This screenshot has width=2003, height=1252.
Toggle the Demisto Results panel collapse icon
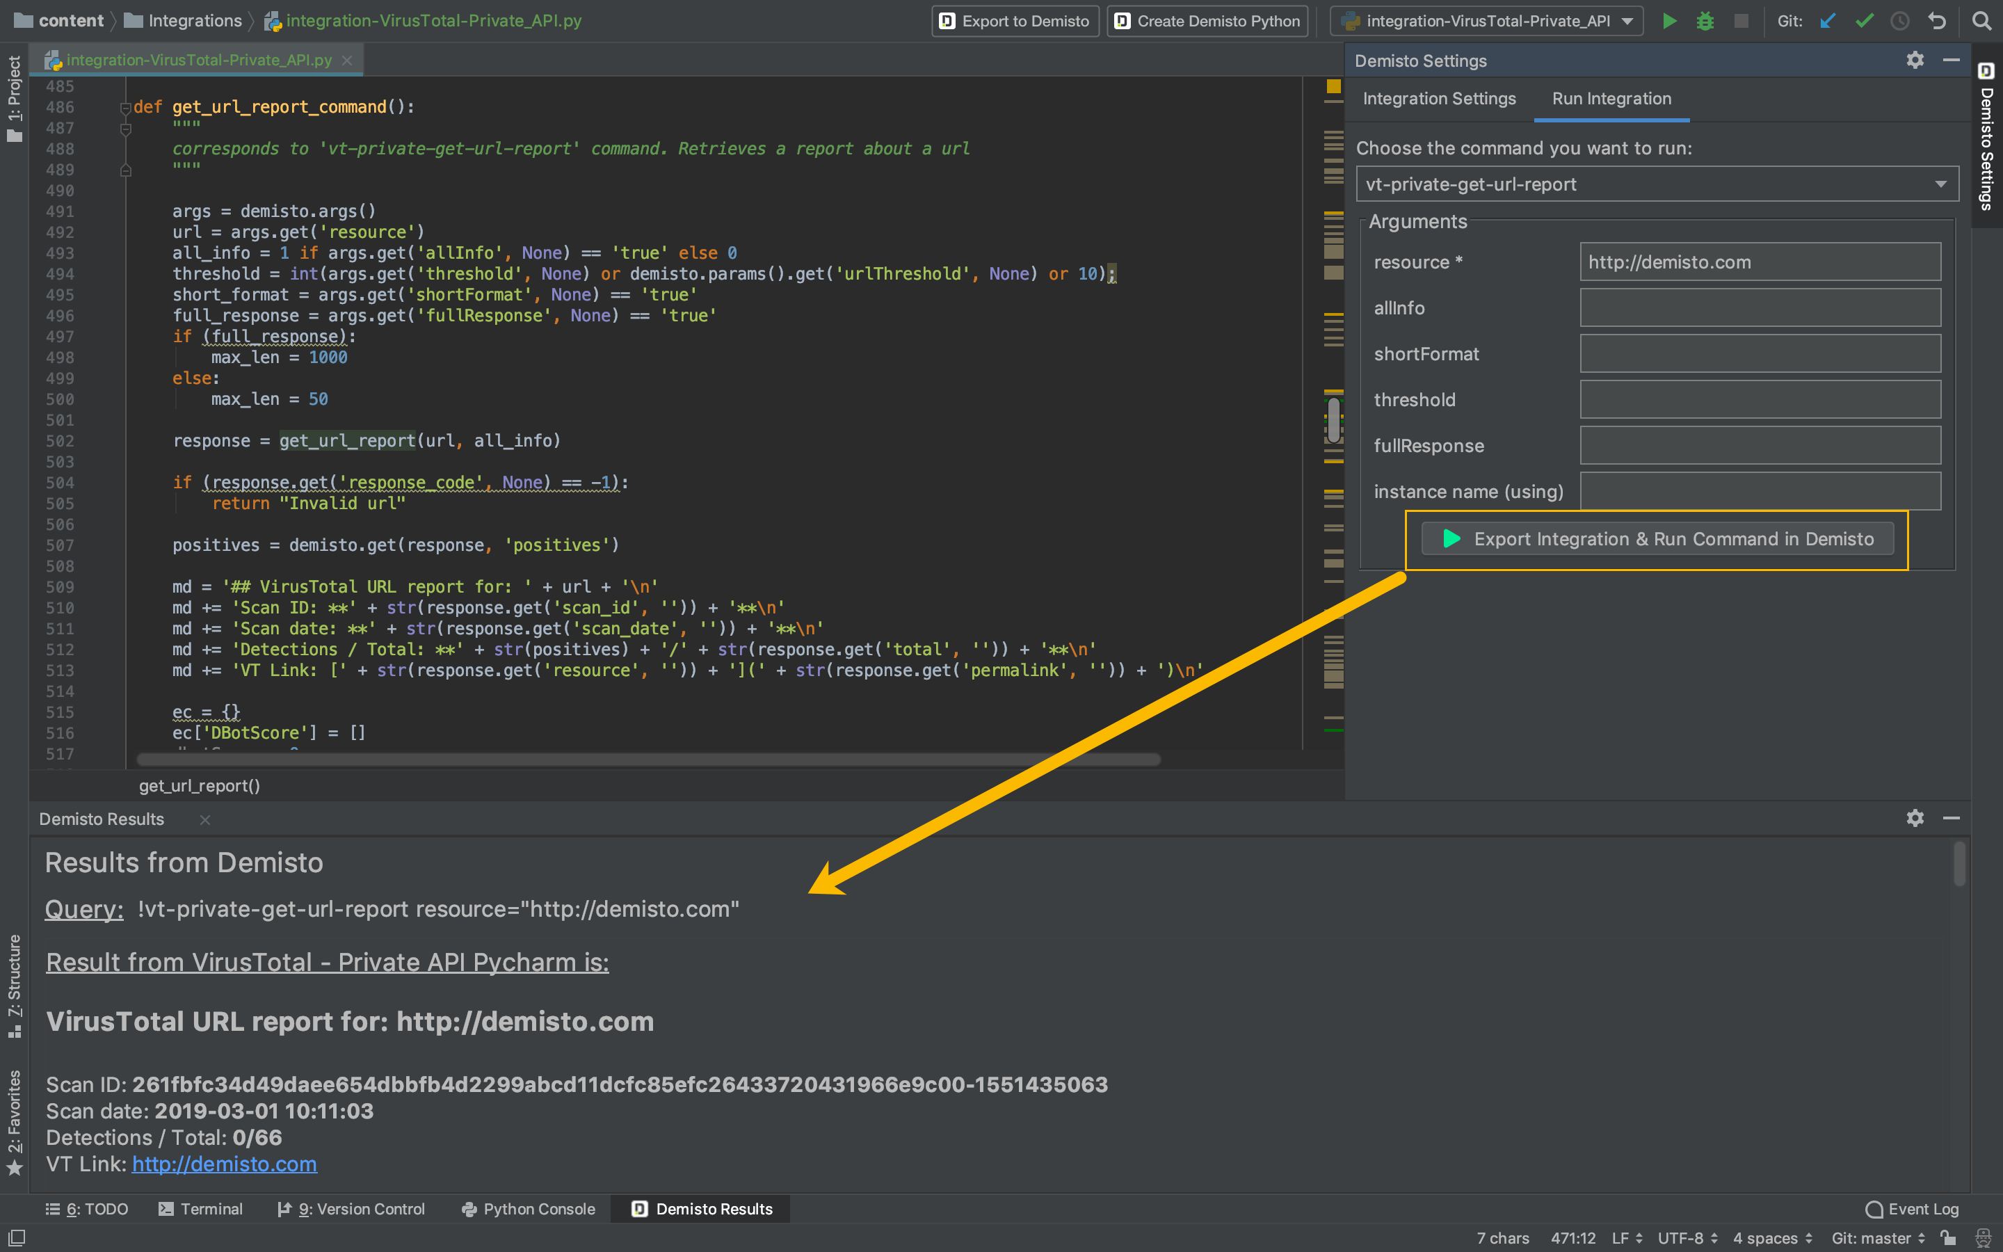pos(1951,818)
